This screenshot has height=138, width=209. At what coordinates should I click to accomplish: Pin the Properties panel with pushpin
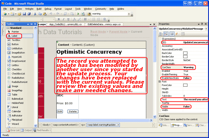coord(202,24)
